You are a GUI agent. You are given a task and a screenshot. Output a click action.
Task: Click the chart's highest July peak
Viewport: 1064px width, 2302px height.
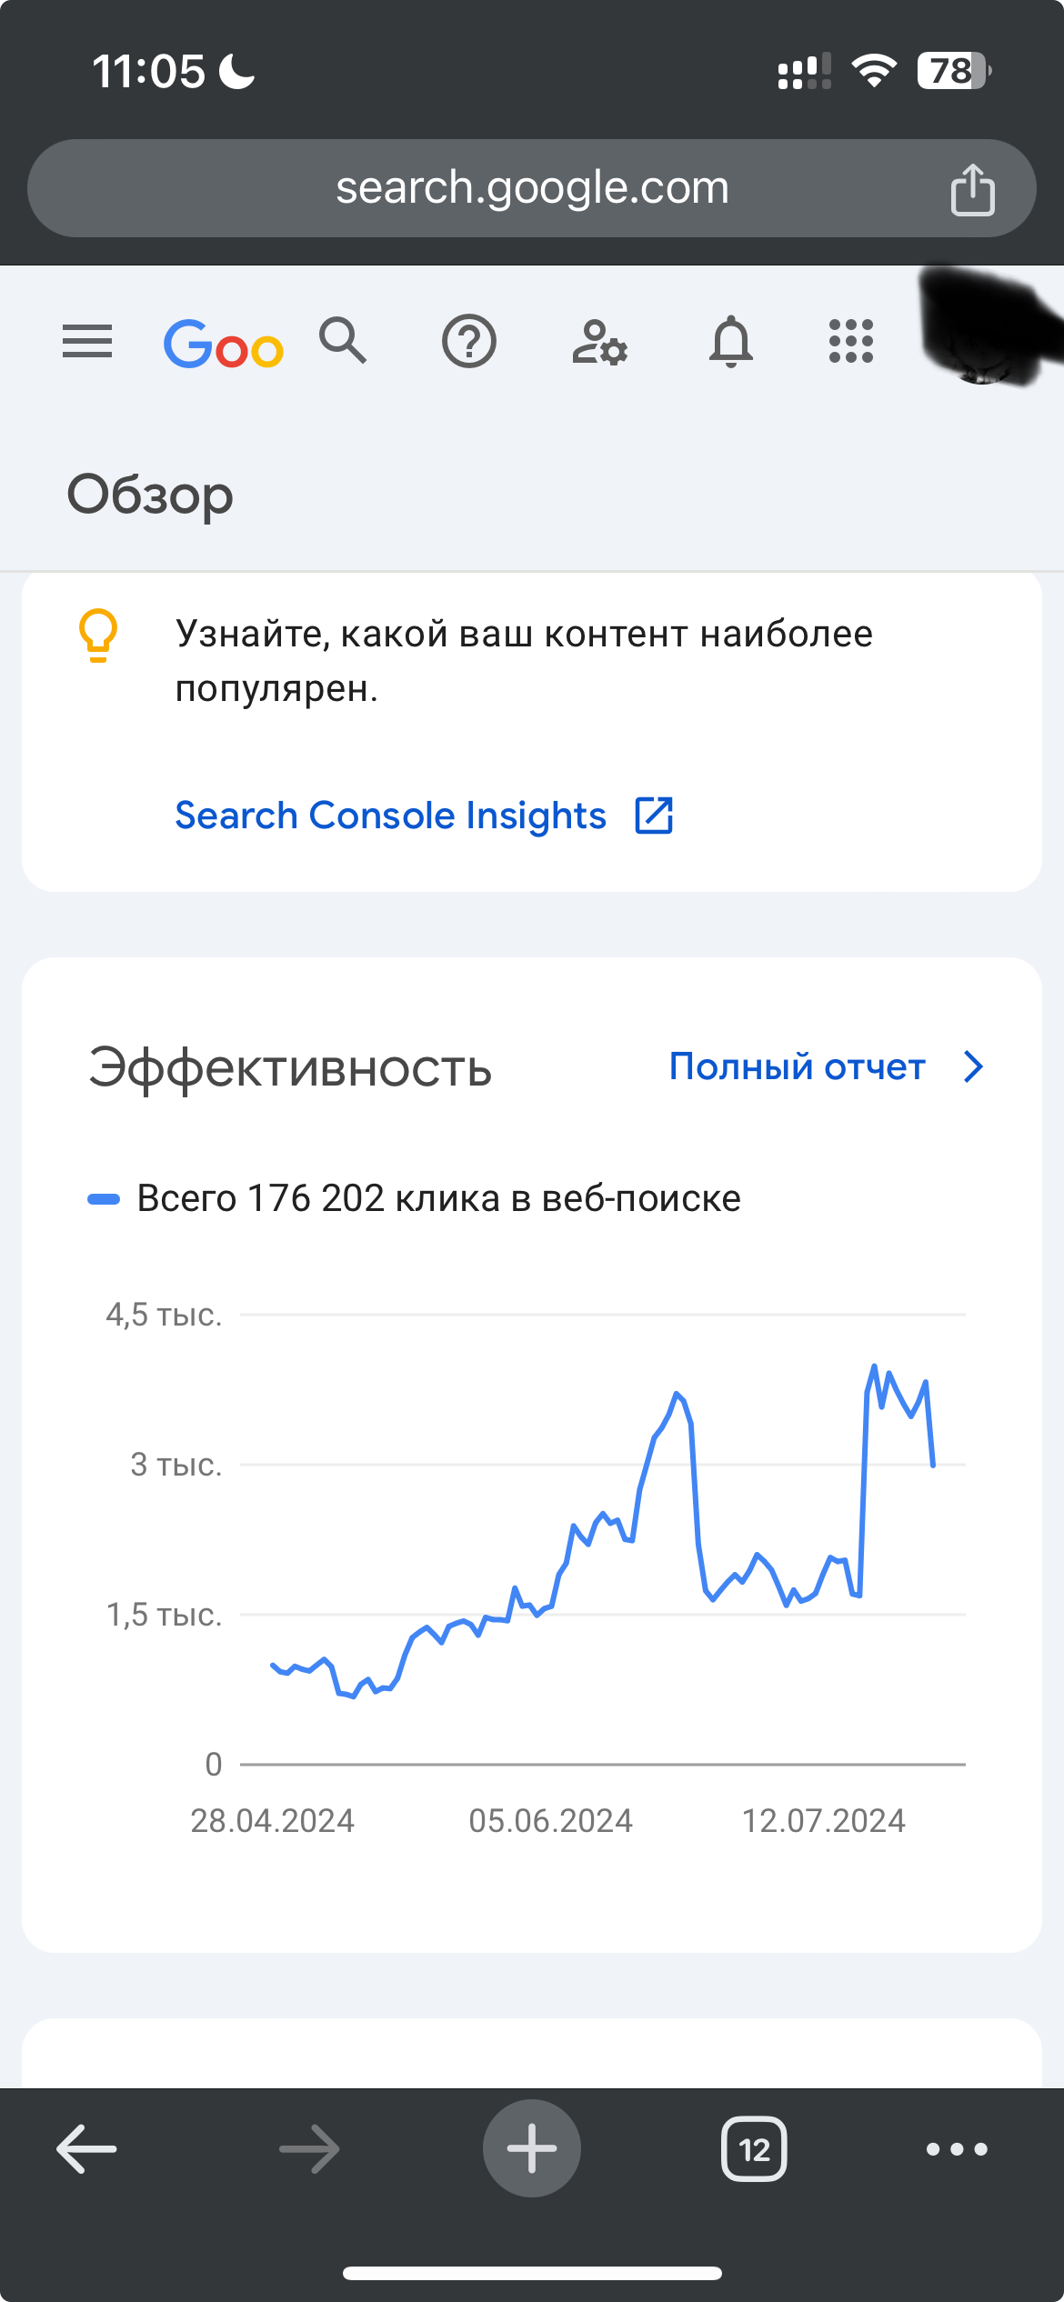[x=874, y=1366]
